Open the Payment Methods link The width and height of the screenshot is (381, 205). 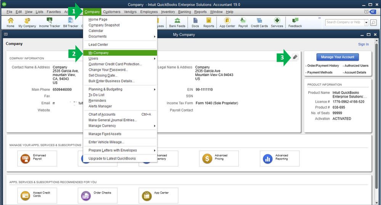click(x=320, y=72)
